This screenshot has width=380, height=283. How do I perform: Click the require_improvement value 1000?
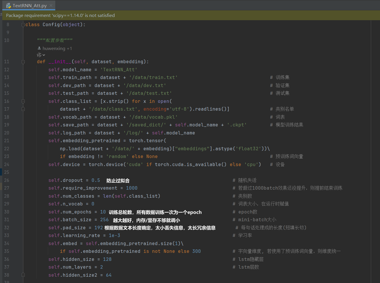point(132,188)
